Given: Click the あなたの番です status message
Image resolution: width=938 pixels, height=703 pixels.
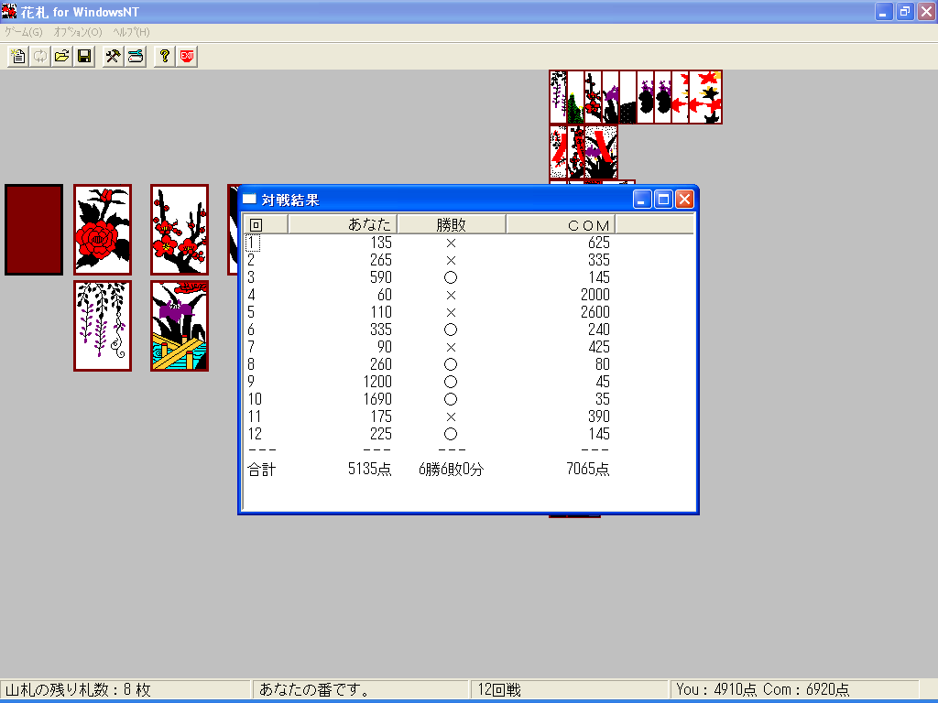Looking at the screenshot, I should tap(361, 689).
